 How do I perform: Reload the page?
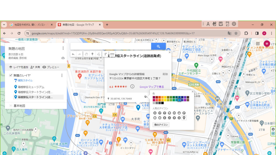tap(19, 33)
